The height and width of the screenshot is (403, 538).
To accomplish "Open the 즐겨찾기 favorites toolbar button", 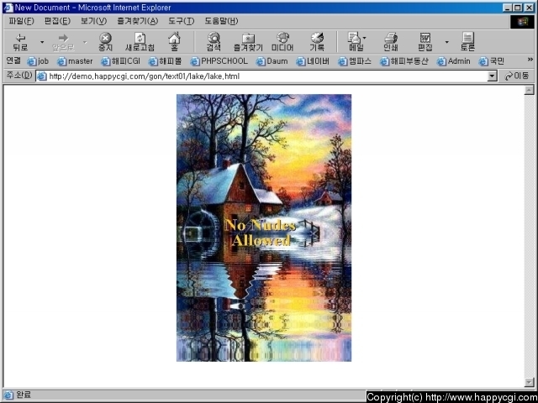I will [248, 42].
